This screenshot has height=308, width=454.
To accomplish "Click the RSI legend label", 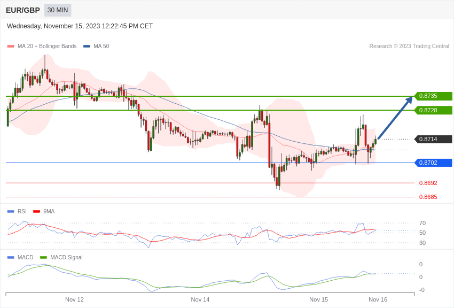I will (22, 211).
